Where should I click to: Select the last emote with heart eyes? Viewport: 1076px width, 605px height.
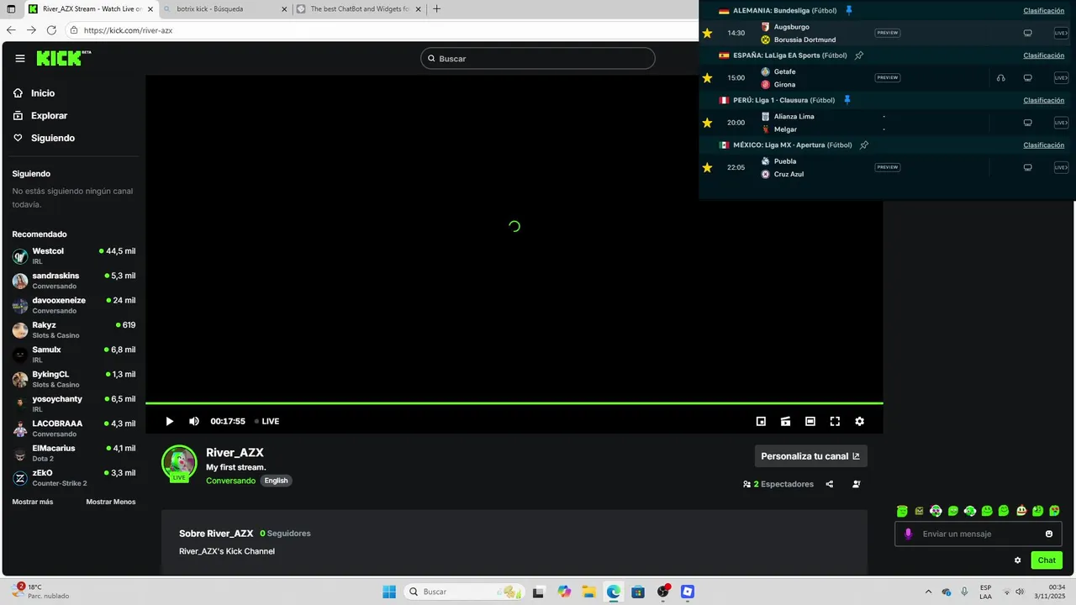pyautogui.click(x=1054, y=510)
